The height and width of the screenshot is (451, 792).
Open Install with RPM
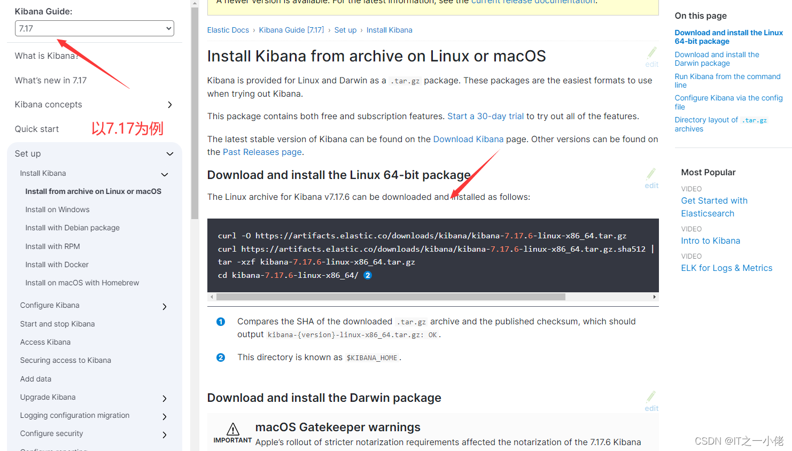click(52, 246)
